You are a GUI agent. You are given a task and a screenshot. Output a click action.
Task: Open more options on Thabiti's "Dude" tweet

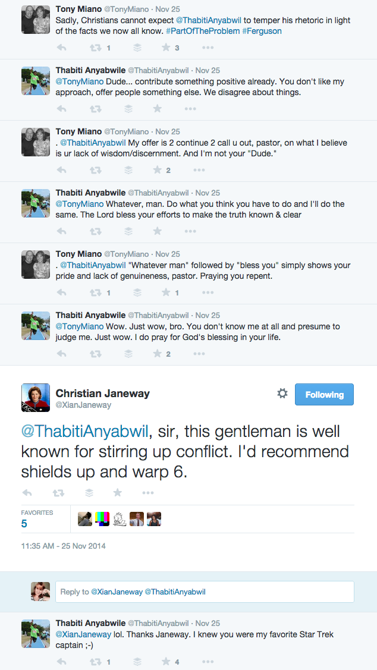190,109
